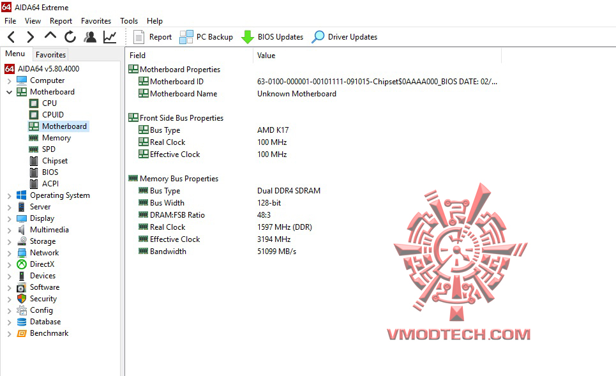
Task: Expand the Server tree node
Action: point(9,207)
